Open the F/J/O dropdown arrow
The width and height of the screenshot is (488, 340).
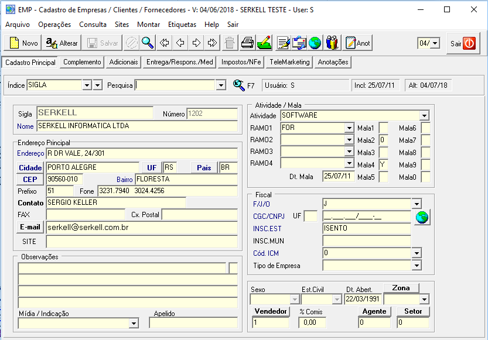coord(417,204)
